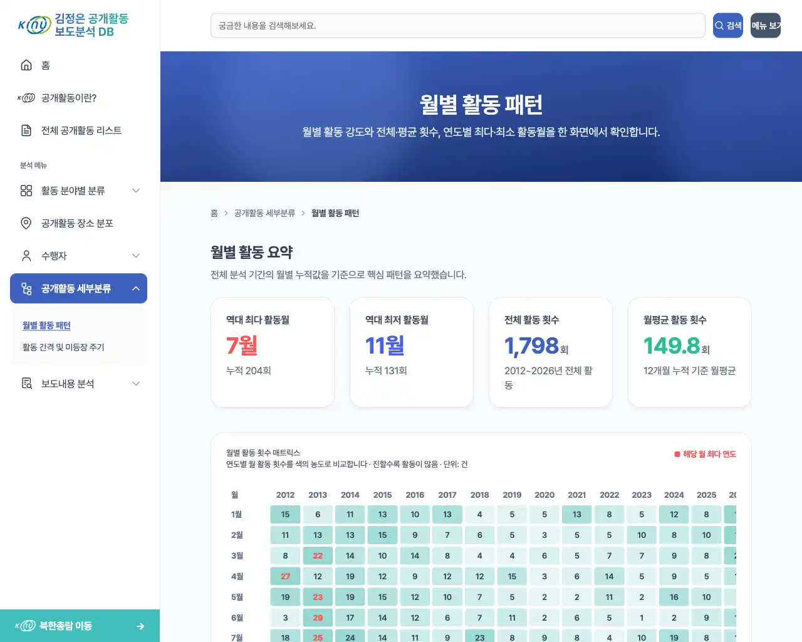Click the person icon for 수행자
The height and width of the screenshot is (642, 802).
pyautogui.click(x=26, y=256)
